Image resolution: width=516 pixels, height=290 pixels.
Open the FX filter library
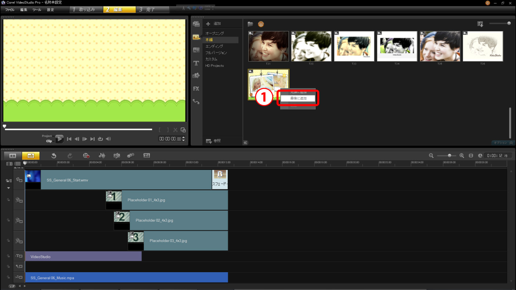click(196, 89)
